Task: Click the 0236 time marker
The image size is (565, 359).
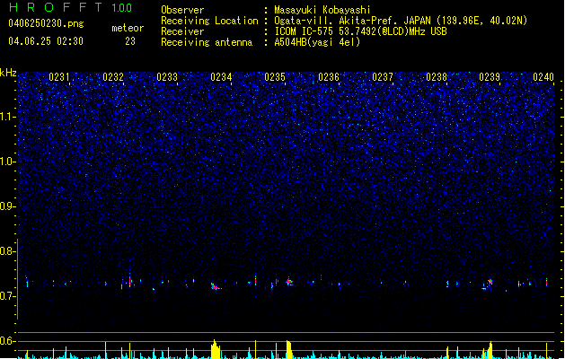Action: [x=329, y=77]
